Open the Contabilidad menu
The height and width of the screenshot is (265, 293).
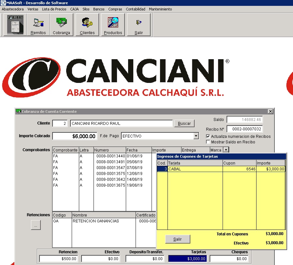tap(136, 9)
